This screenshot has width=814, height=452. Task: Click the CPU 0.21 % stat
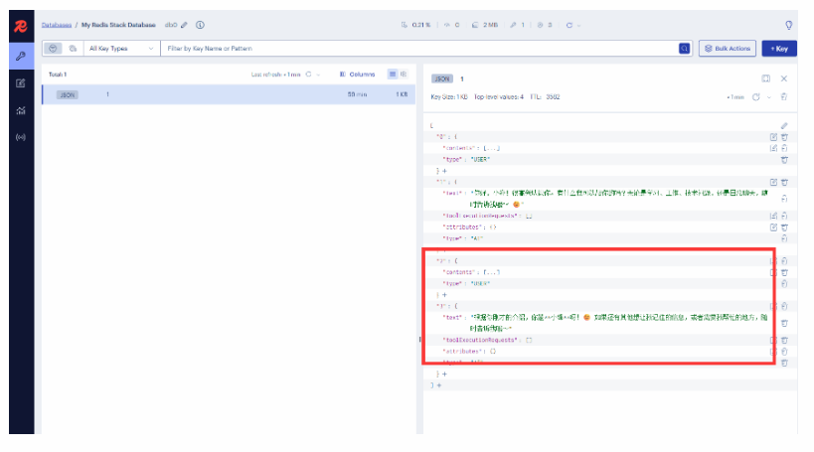pos(415,25)
